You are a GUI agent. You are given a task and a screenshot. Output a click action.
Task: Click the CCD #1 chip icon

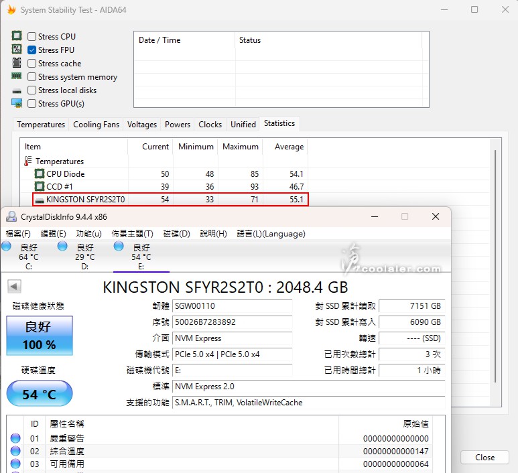(x=40, y=187)
